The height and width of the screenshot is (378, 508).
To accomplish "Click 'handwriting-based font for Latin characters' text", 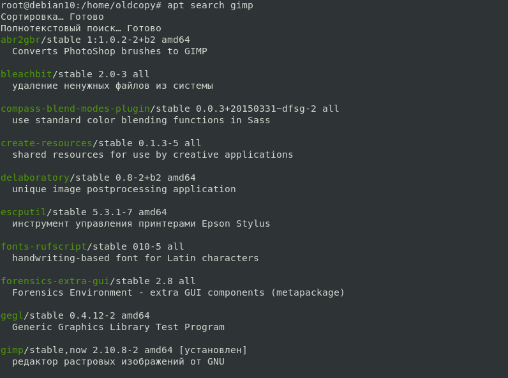I will (x=135, y=258).
